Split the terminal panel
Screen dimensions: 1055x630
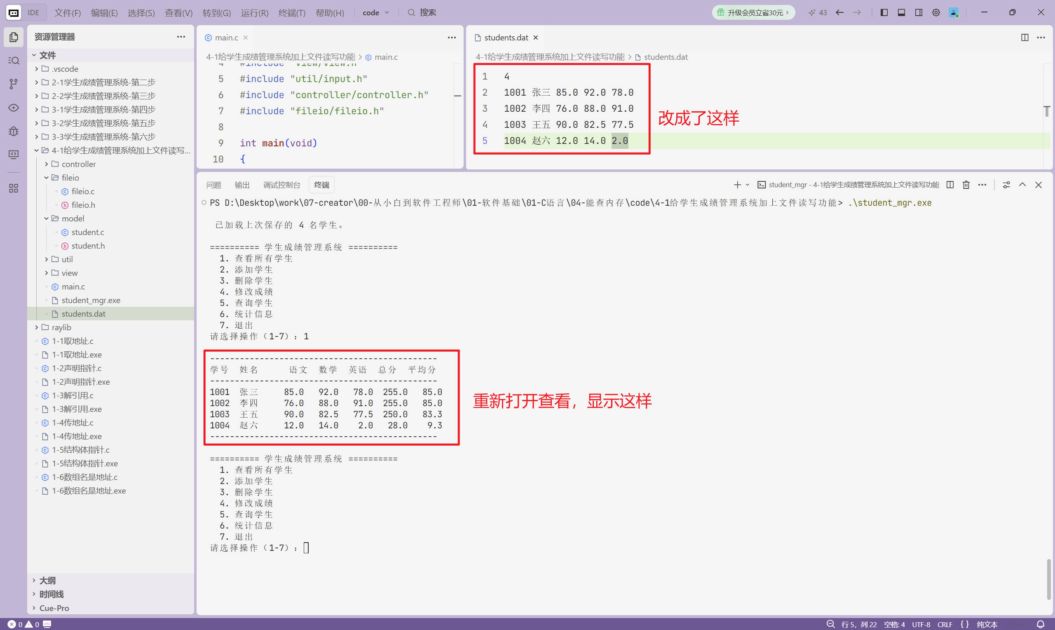(950, 185)
